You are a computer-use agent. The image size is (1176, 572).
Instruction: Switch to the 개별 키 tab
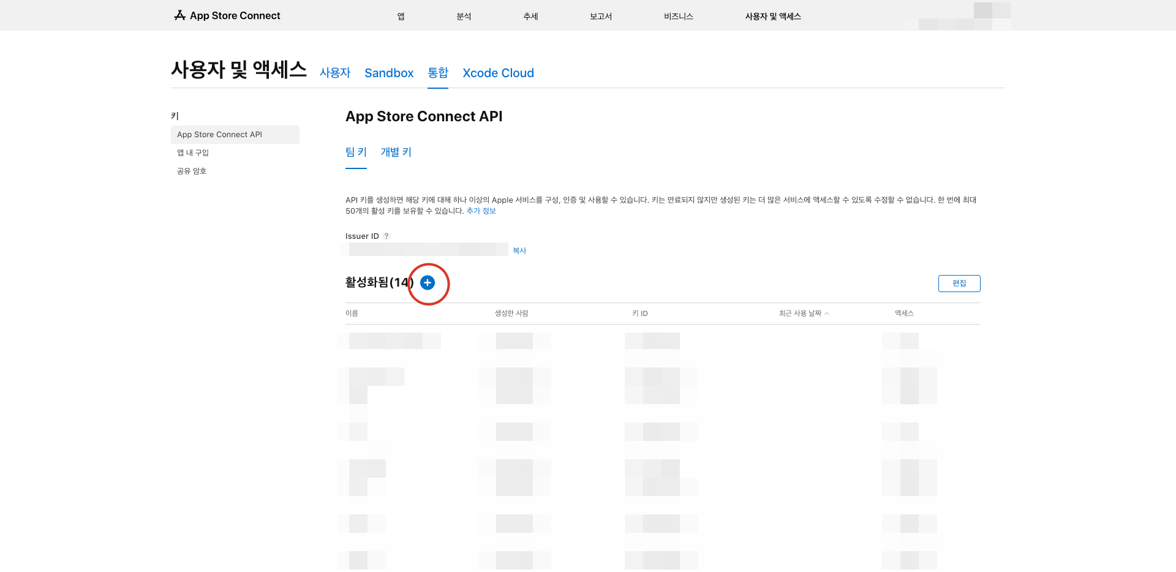(396, 152)
